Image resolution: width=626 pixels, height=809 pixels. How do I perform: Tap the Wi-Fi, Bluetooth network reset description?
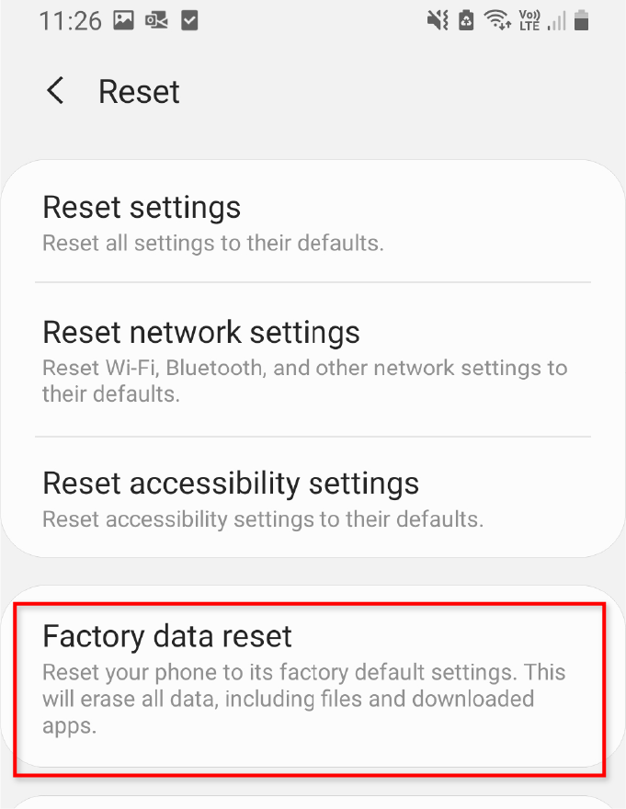click(305, 381)
